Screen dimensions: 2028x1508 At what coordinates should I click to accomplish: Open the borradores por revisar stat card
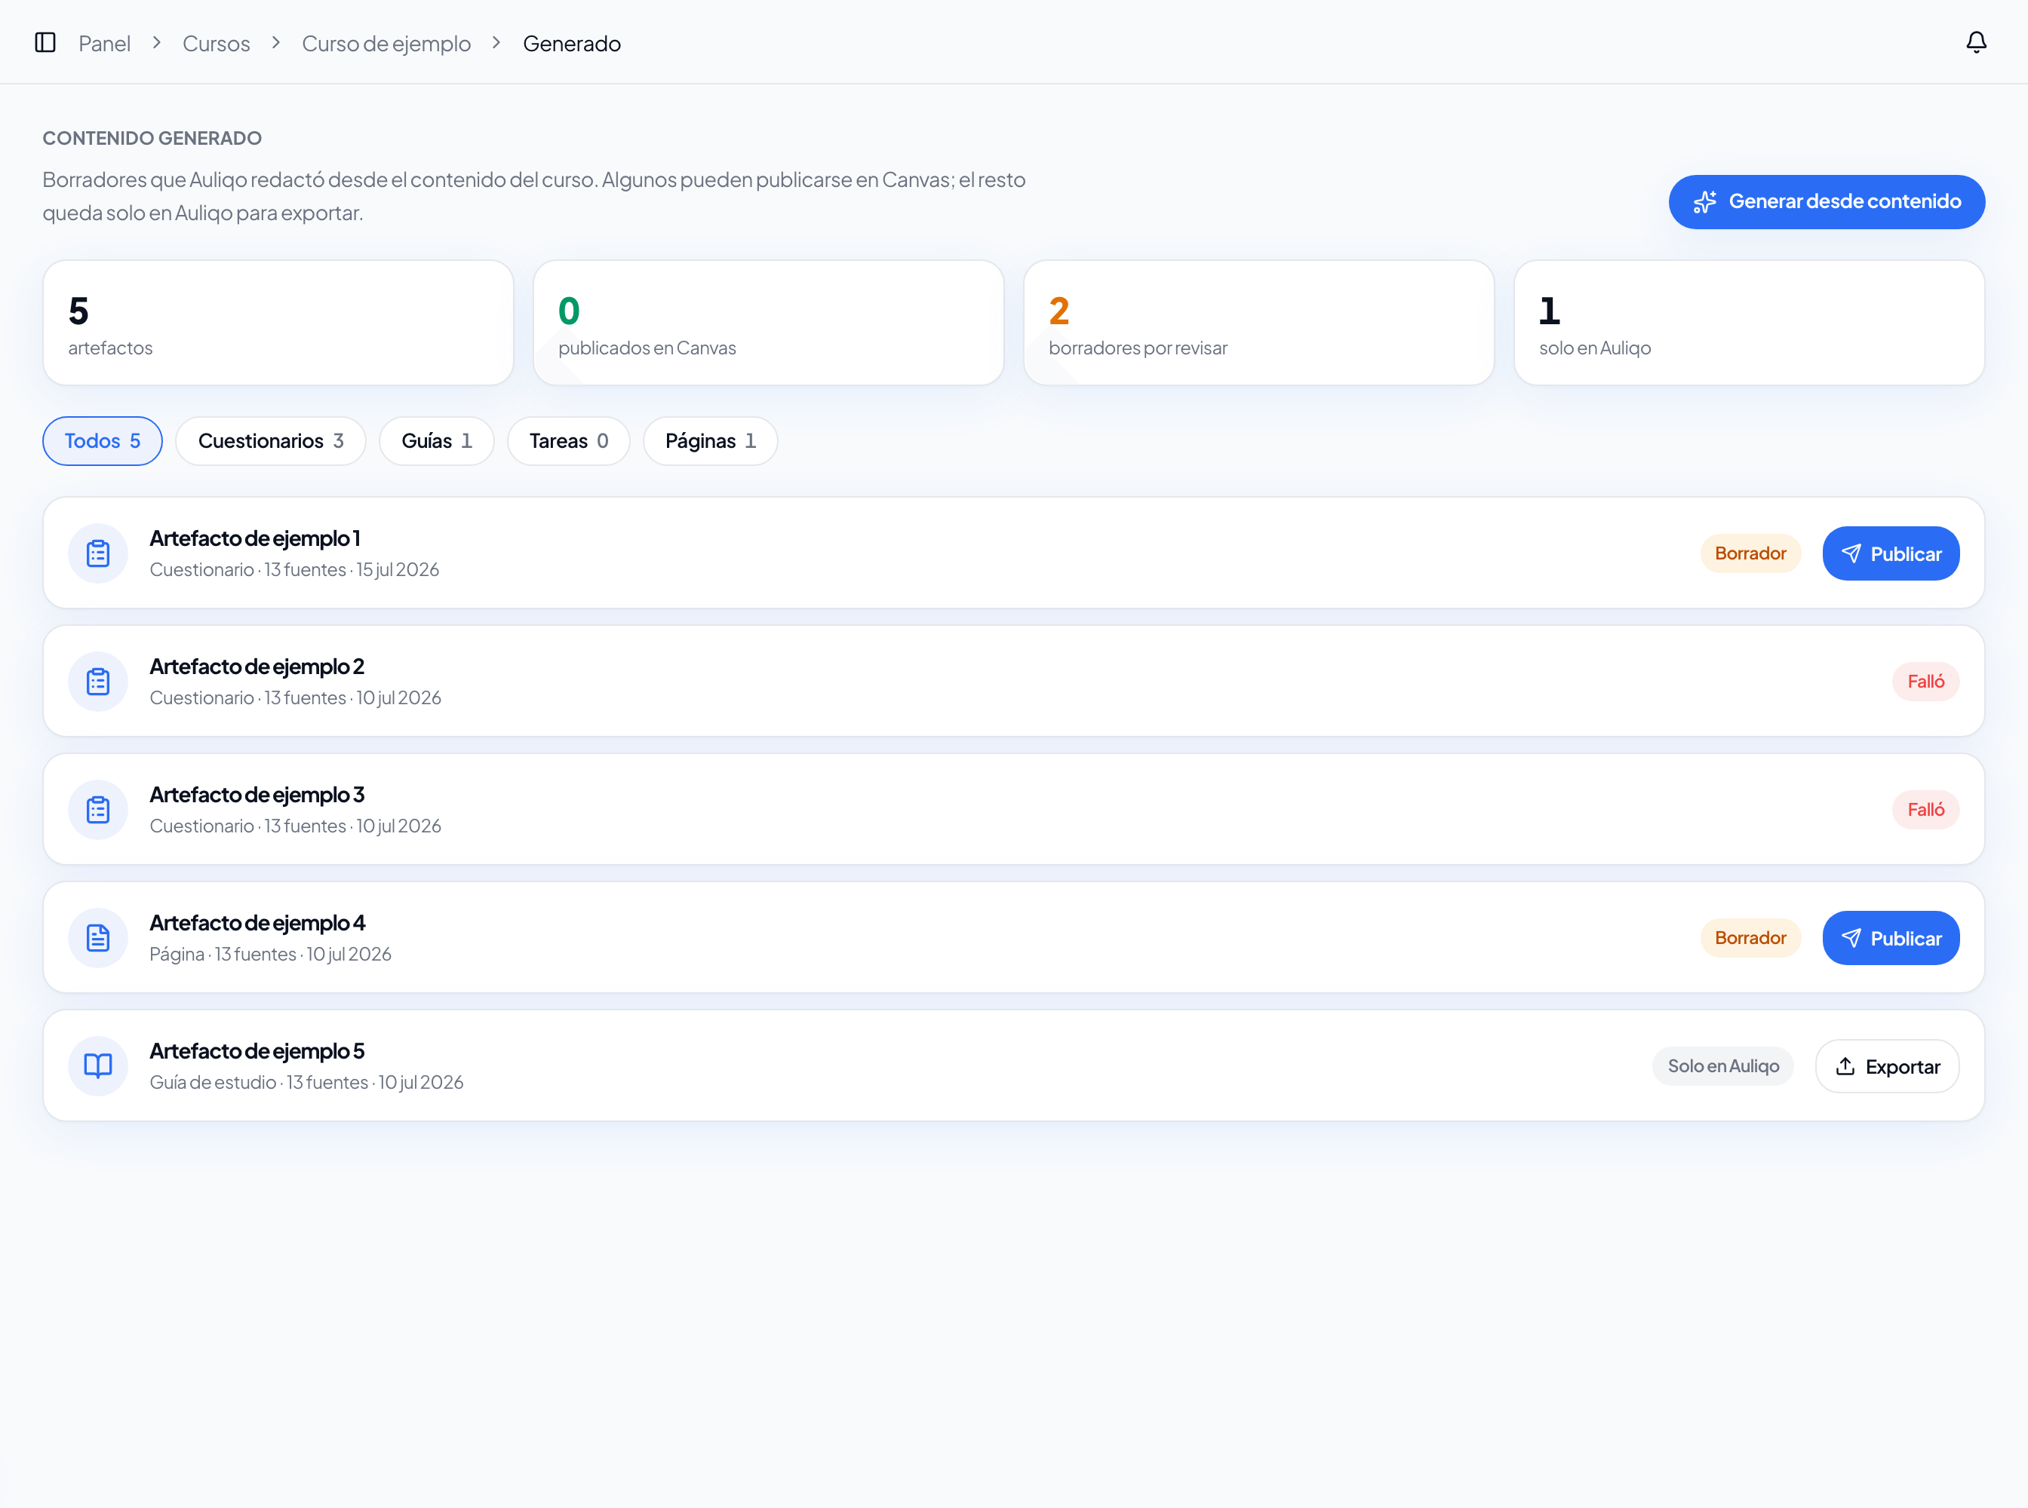1258,322
